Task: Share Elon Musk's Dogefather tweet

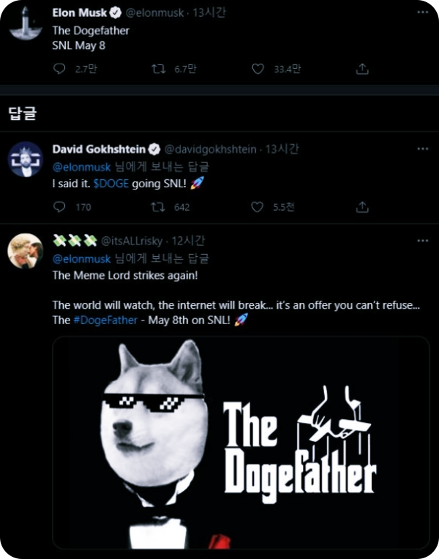Action: coord(362,69)
